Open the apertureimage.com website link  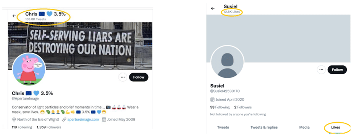83,119
